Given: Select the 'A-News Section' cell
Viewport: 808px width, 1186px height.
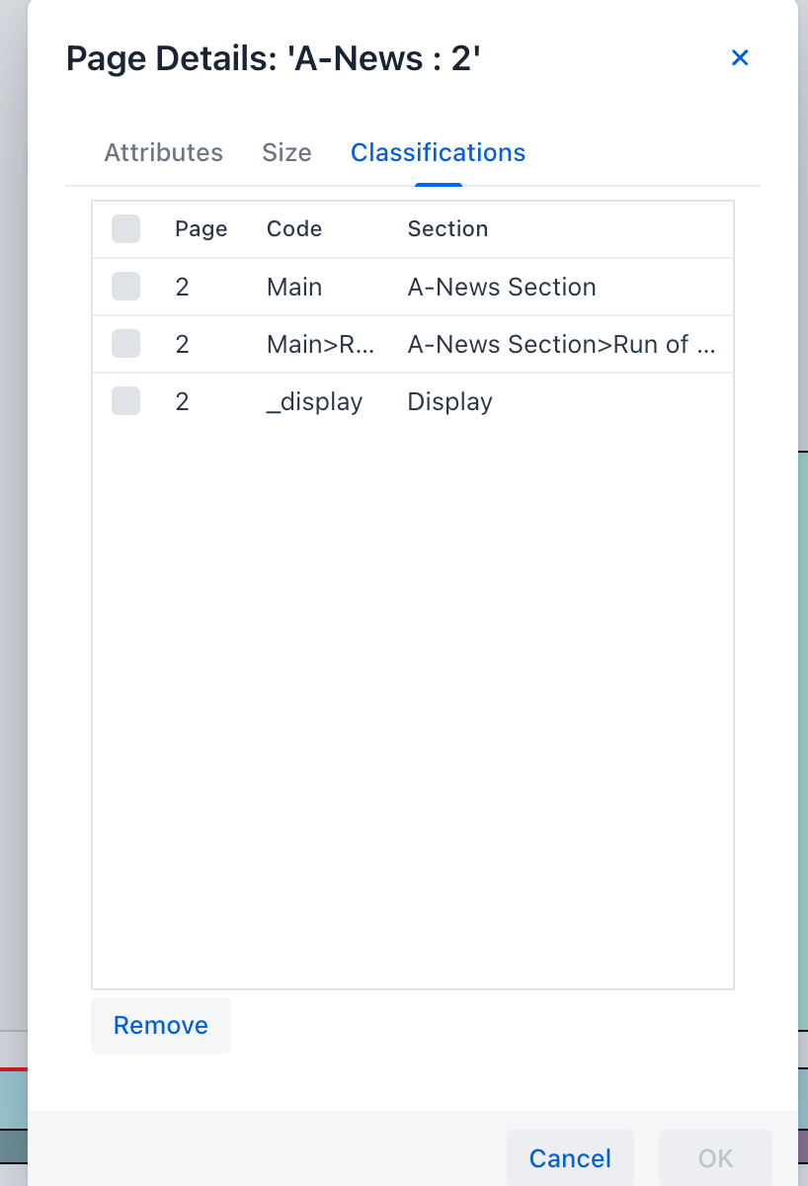Looking at the screenshot, I should (502, 288).
